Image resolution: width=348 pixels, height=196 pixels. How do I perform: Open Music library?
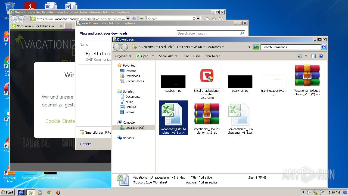129,102
